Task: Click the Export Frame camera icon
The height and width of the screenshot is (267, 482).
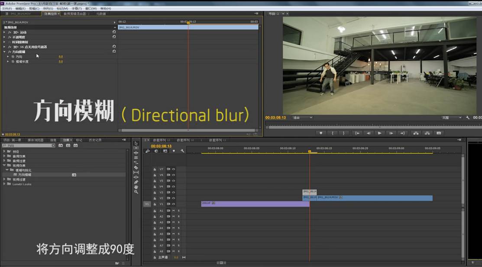Action: (439, 133)
